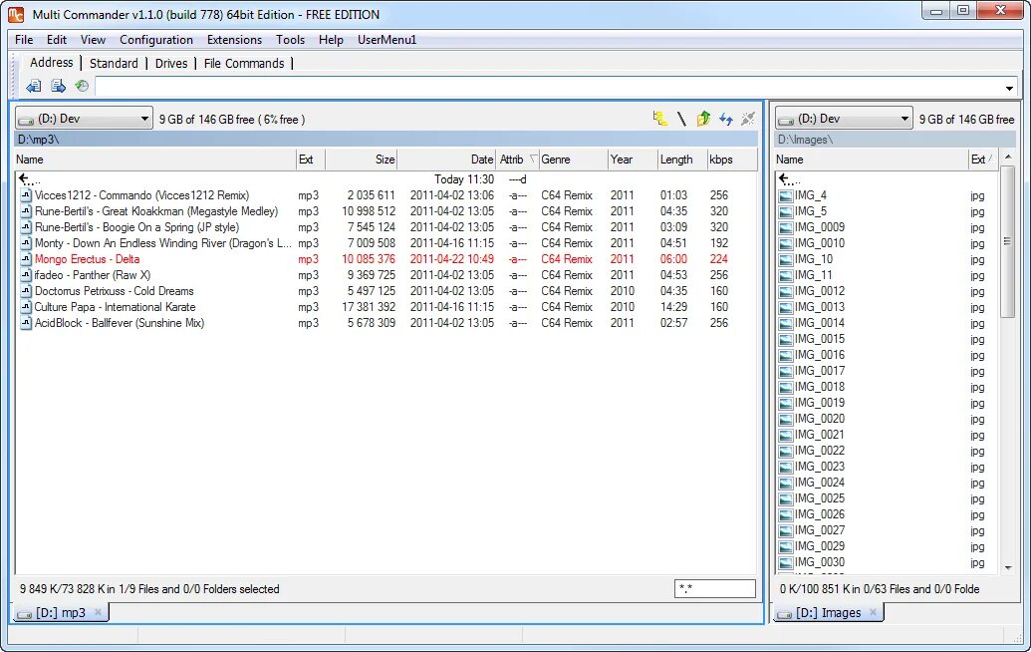Click the grayed disconnect plug icon
The width and height of the screenshot is (1031, 652).
pyautogui.click(x=748, y=119)
